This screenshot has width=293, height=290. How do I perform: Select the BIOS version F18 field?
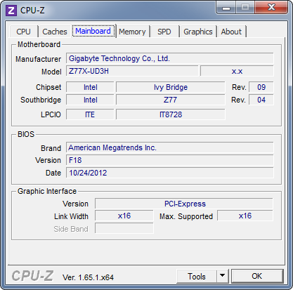click(x=170, y=160)
